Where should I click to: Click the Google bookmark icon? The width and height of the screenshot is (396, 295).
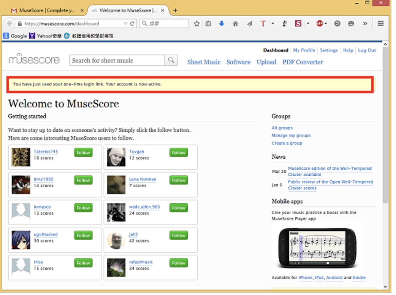pos(6,36)
